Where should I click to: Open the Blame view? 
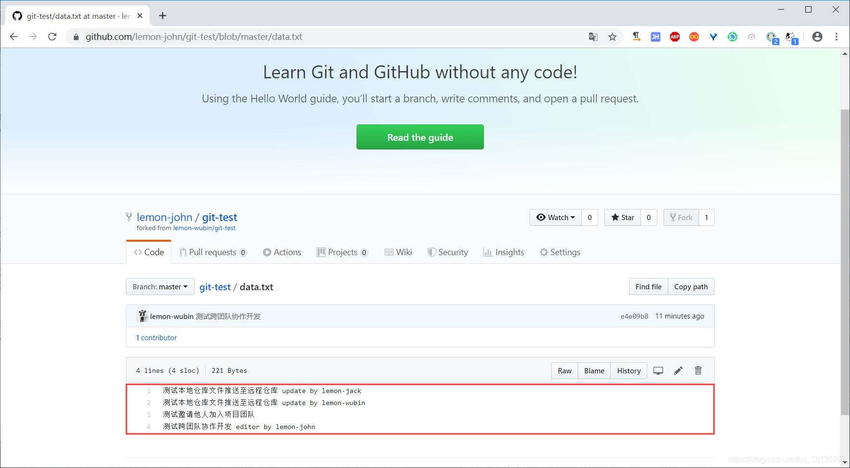pos(594,371)
